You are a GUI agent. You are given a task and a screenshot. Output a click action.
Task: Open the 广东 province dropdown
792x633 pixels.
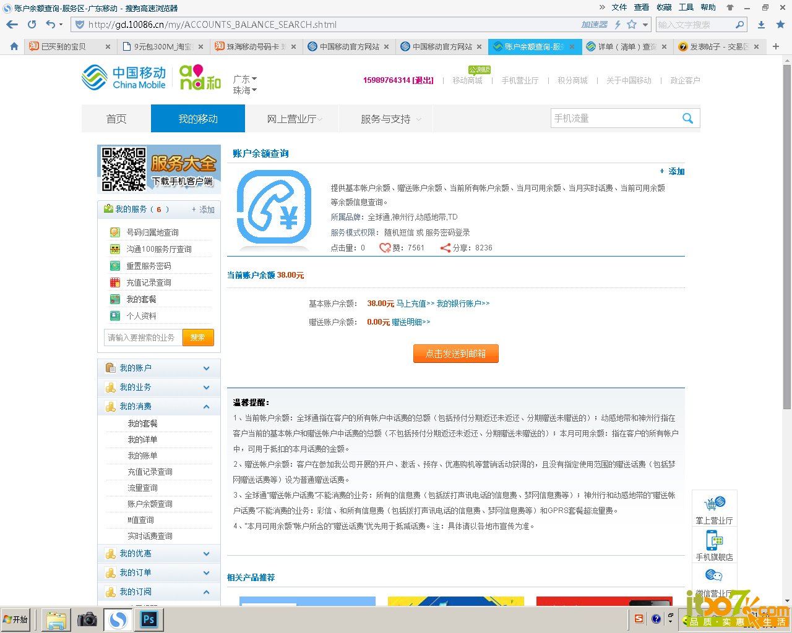[x=245, y=79]
